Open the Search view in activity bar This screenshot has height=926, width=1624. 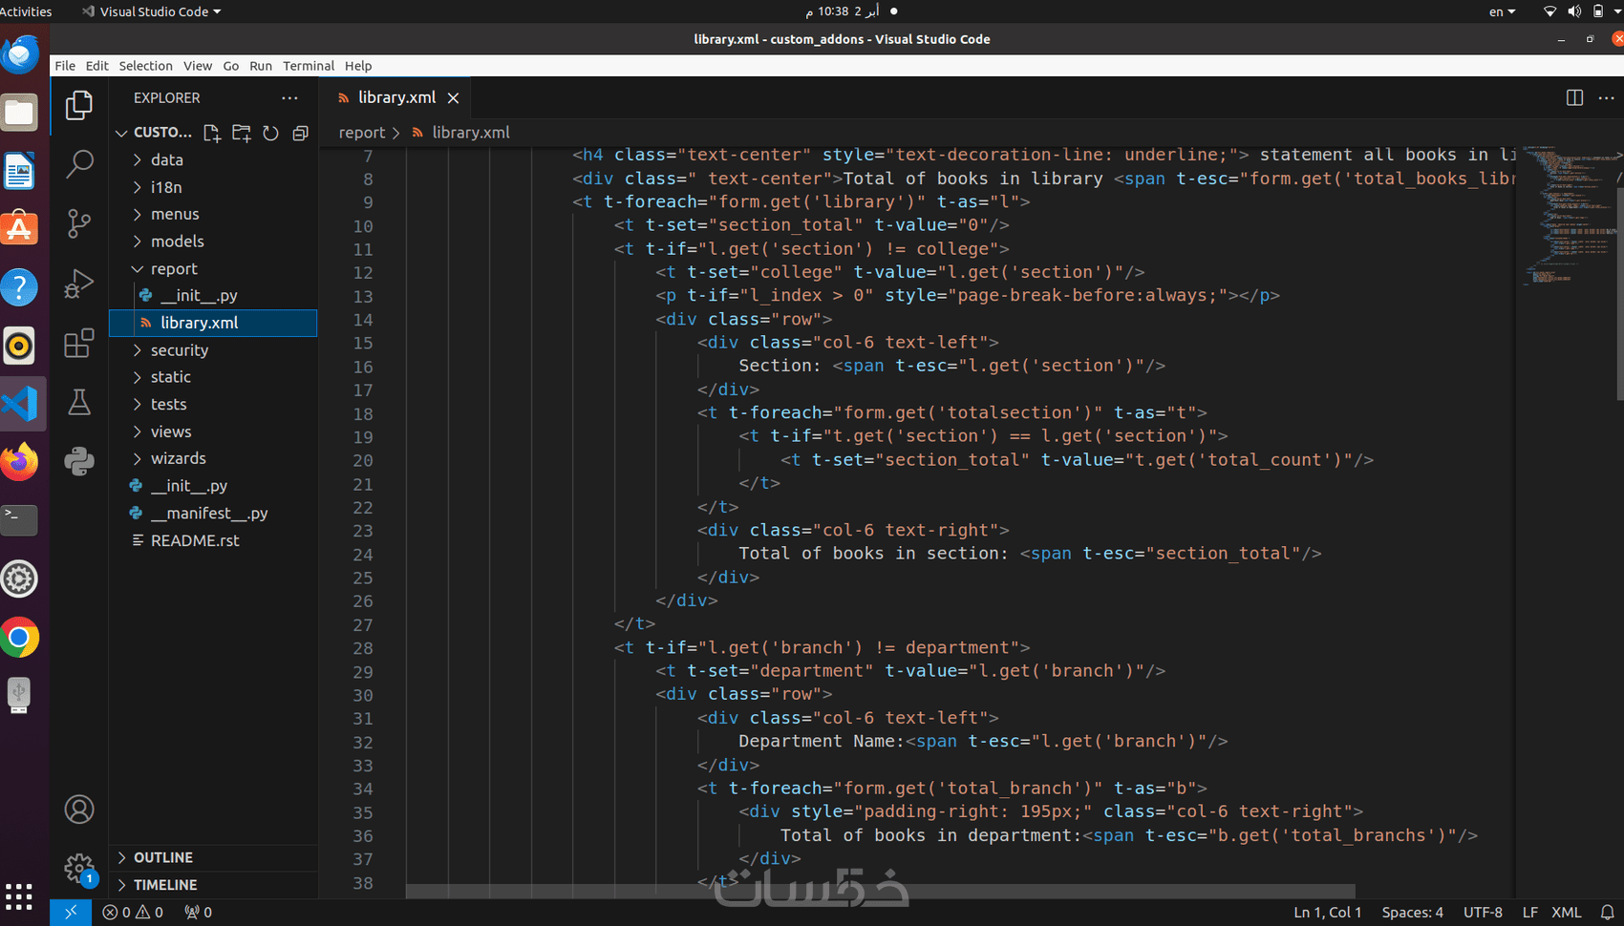(x=79, y=164)
